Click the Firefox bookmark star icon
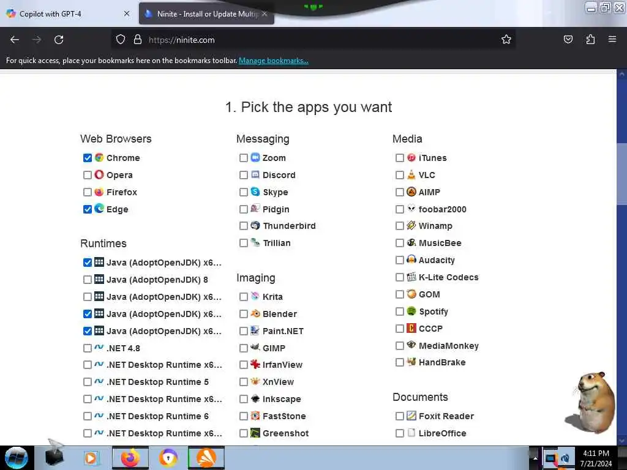 [x=506, y=40]
